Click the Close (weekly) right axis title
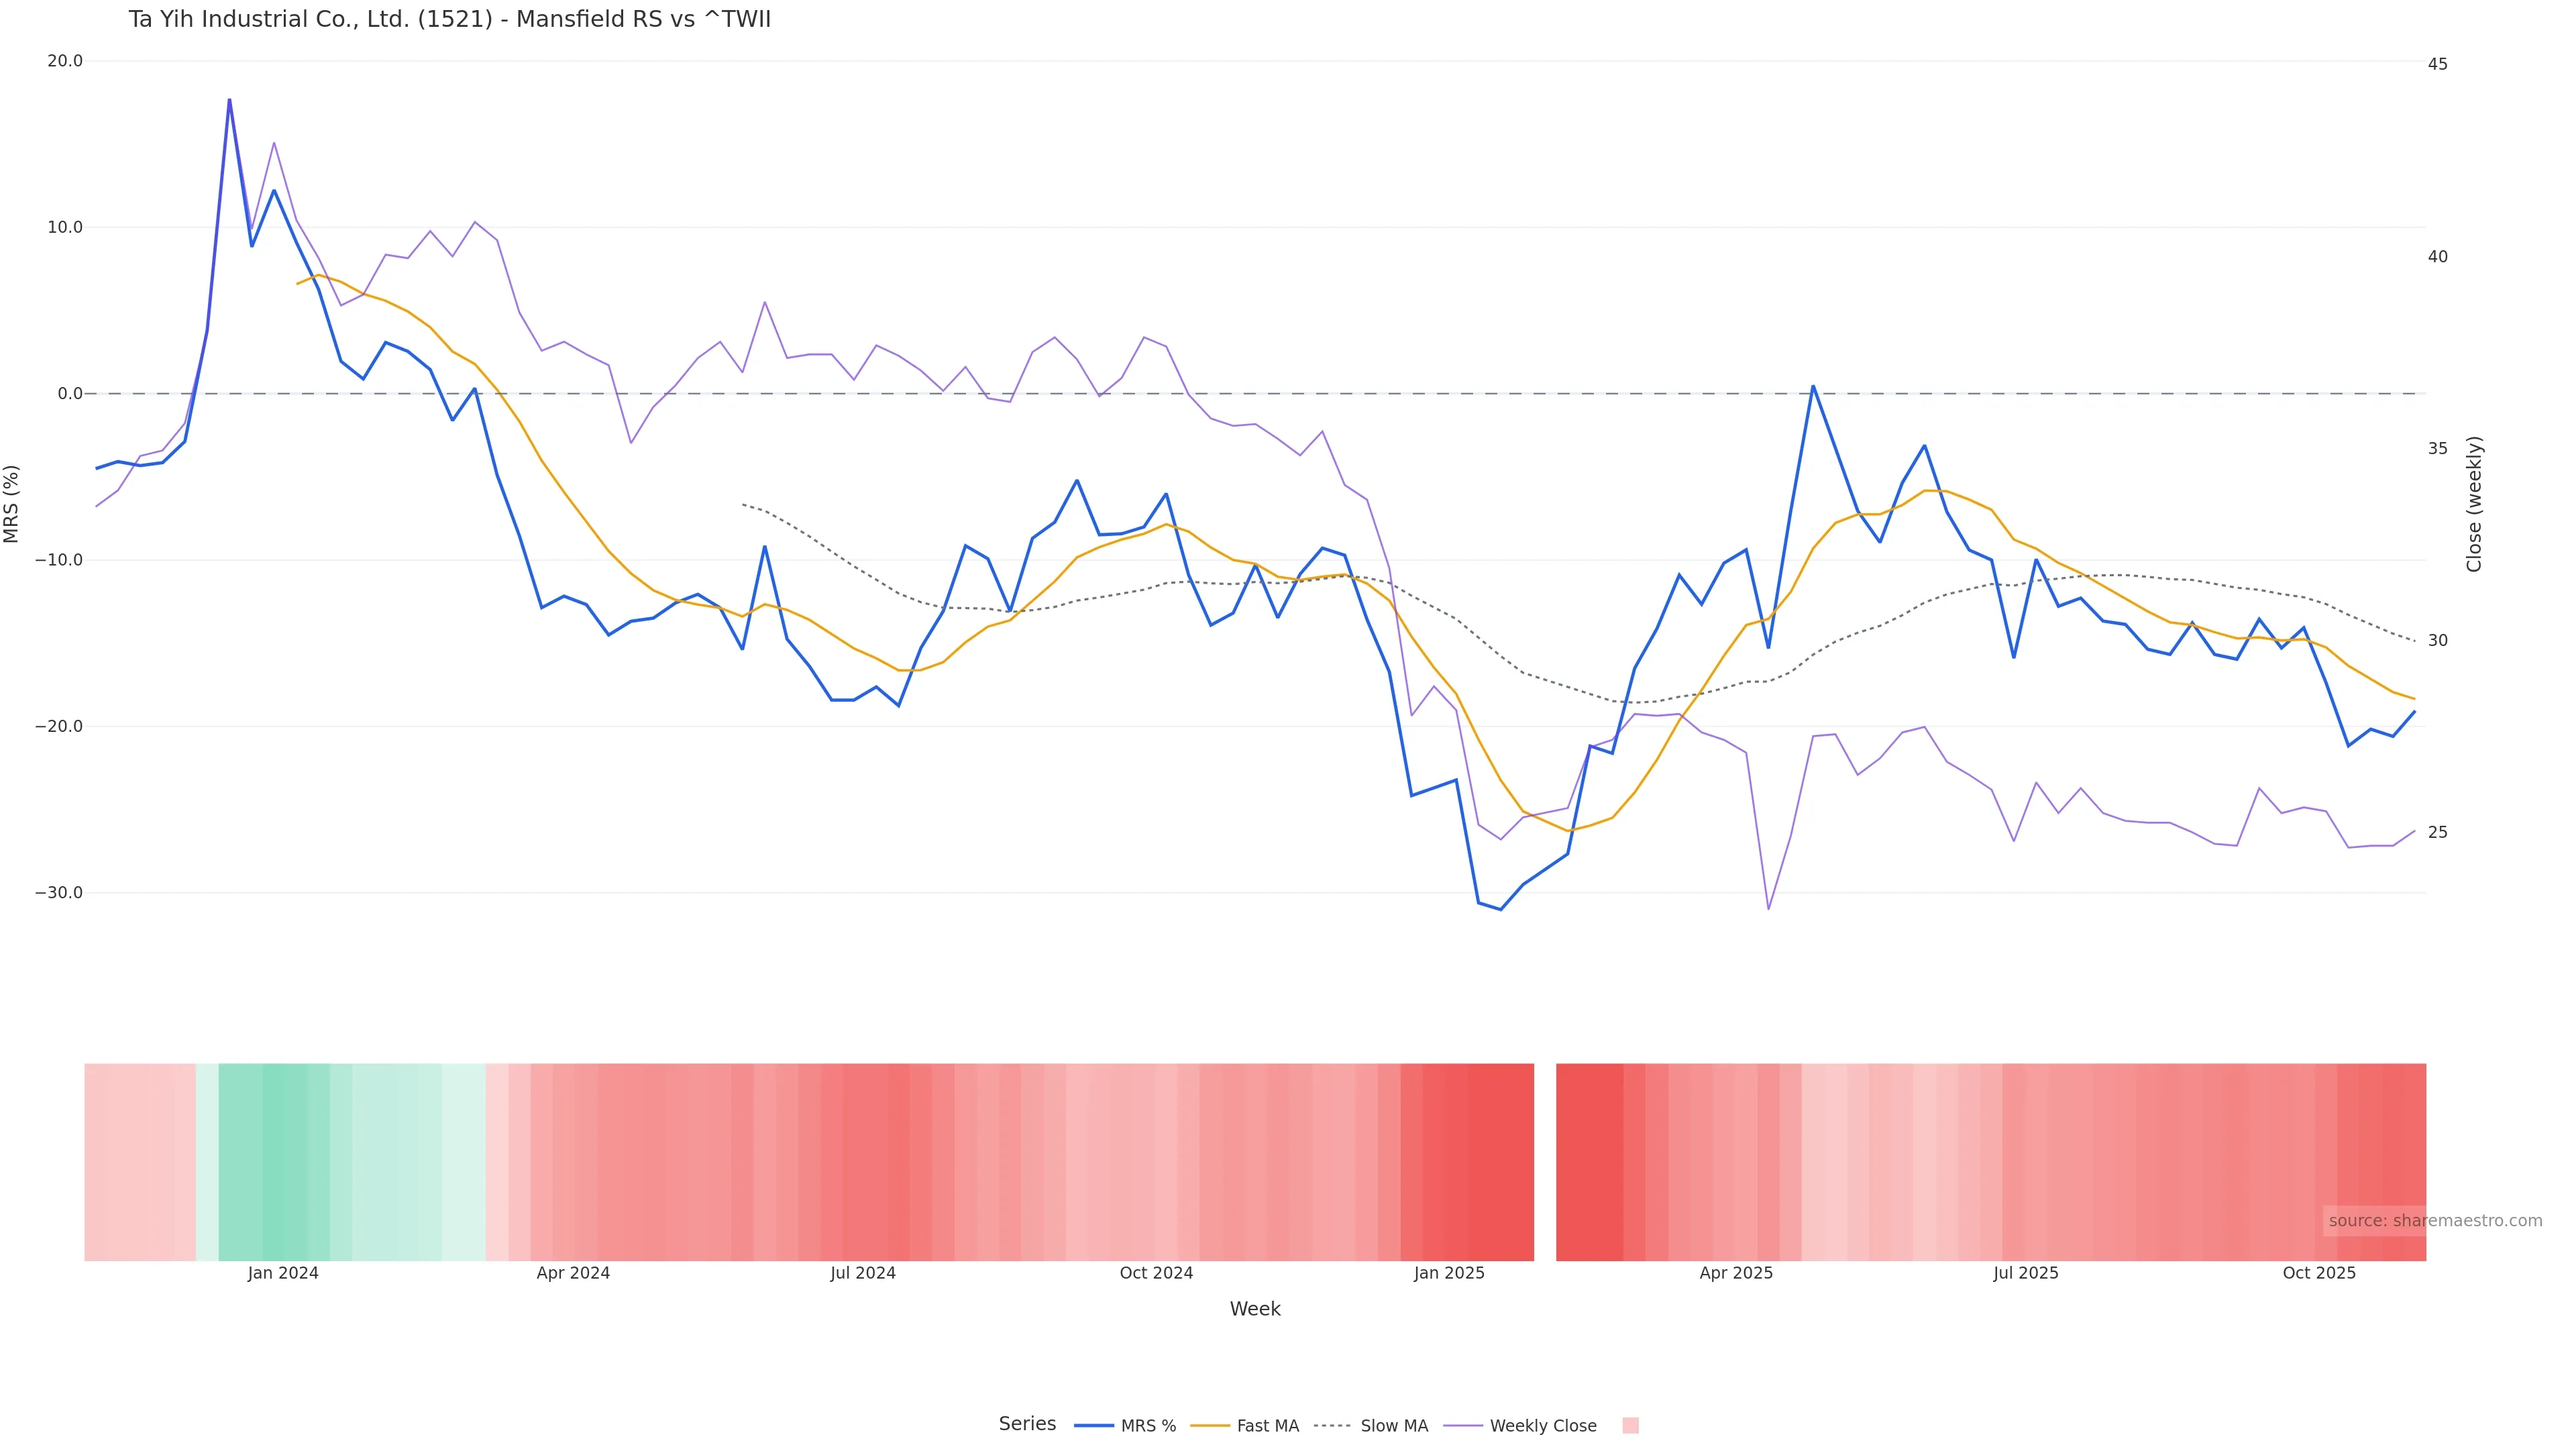The height and width of the screenshot is (1449, 2576). point(2474,504)
